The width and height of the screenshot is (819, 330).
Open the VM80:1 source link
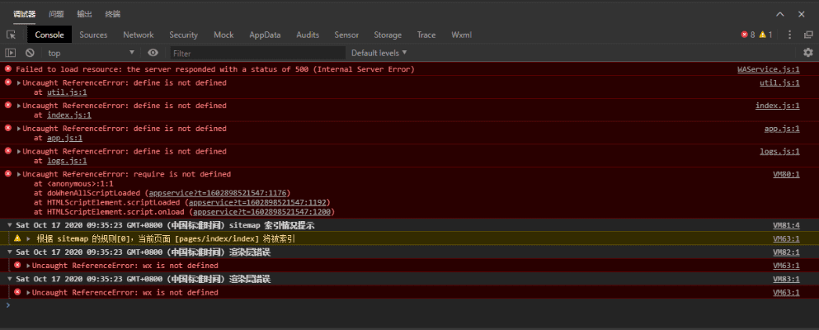[x=786, y=175]
